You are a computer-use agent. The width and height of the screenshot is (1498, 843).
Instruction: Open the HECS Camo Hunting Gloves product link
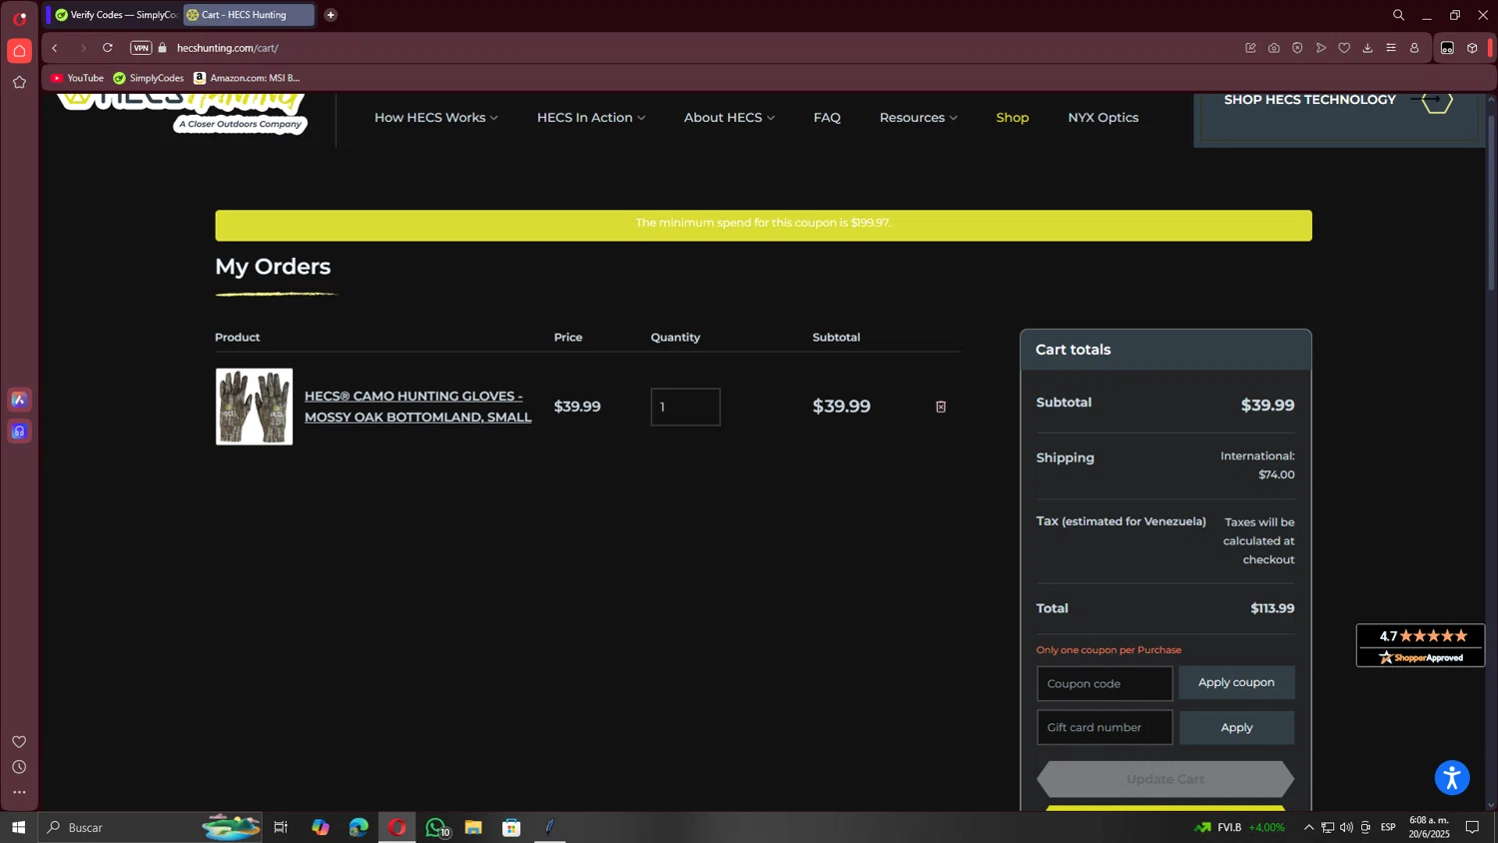click(417, 407)
